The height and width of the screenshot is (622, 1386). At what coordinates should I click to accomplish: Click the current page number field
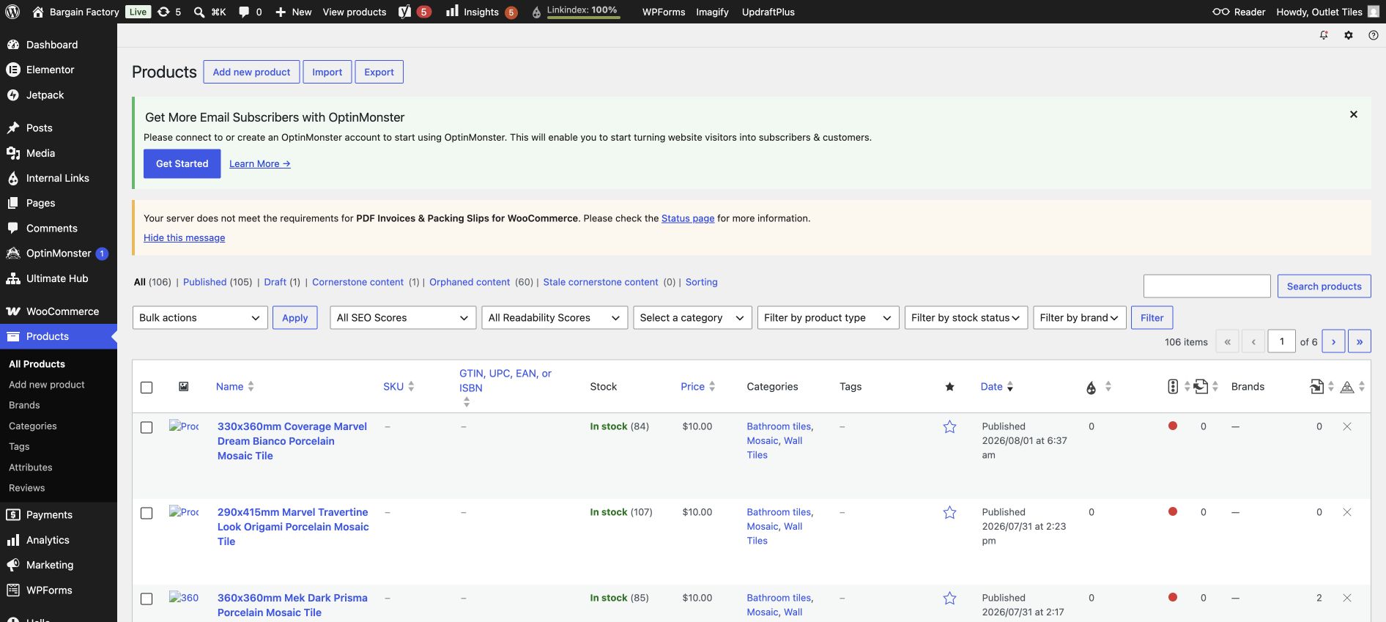(x=1282, y=341)
